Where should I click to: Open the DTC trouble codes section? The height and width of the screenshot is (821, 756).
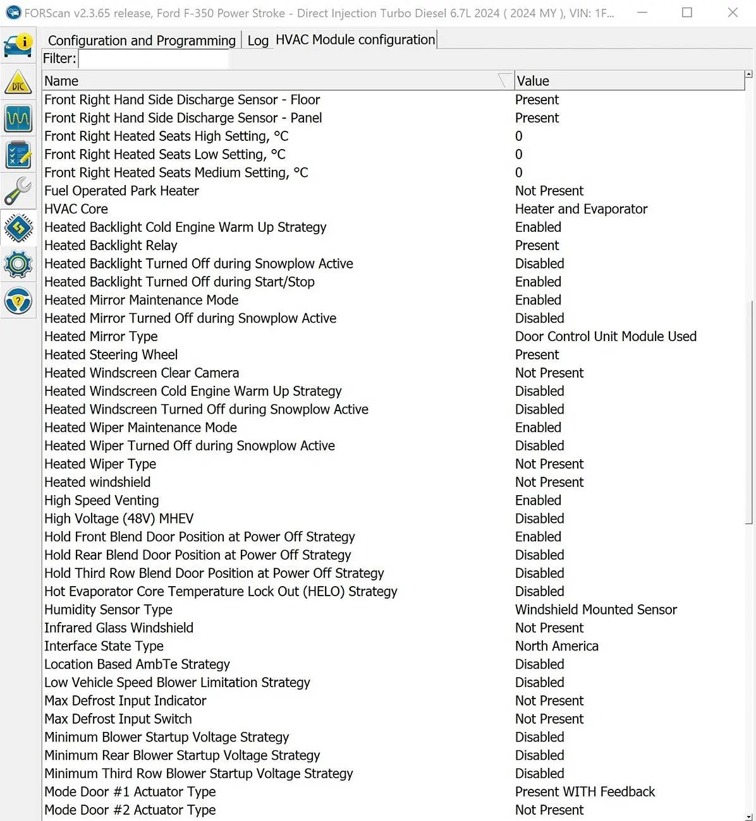(x=18, y=83)
